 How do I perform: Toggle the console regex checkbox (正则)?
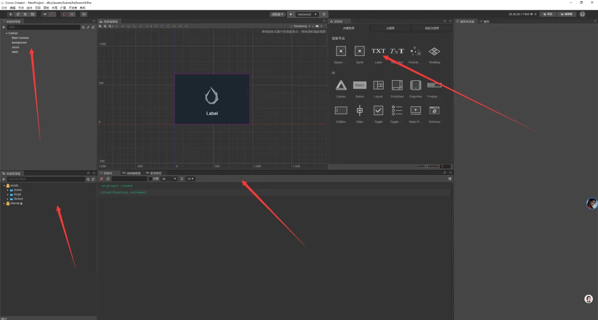click(x=150, y=179)
